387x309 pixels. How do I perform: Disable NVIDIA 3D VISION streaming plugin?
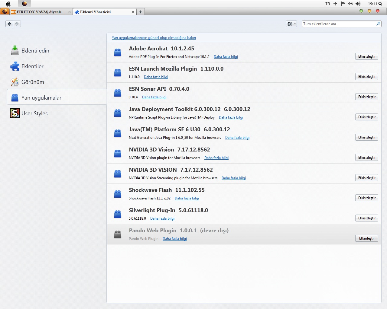(367, 178)
